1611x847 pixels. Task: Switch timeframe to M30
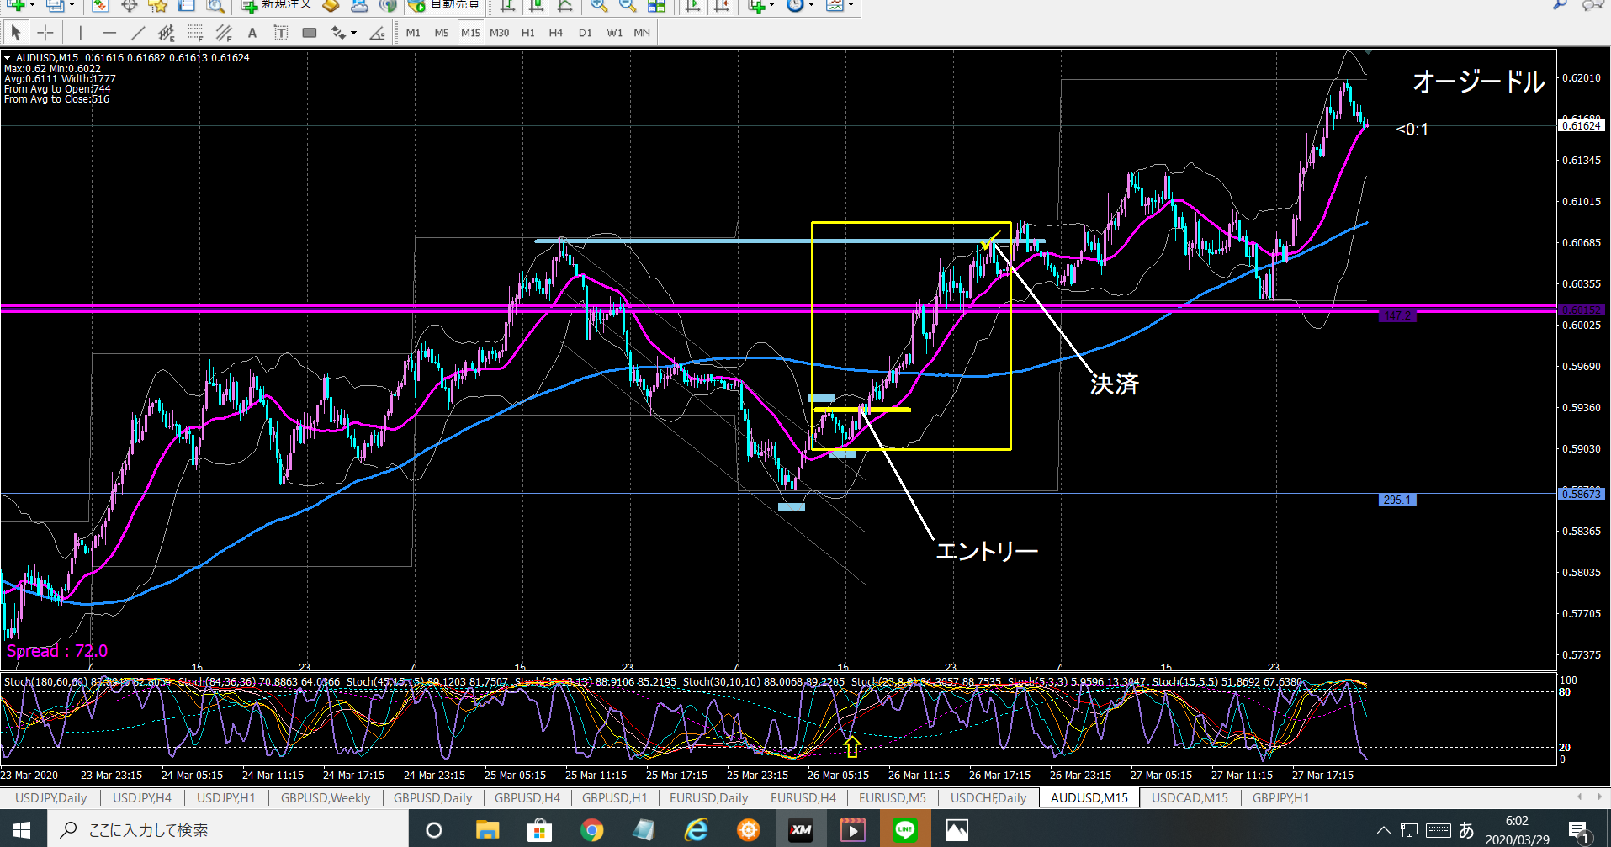[500, 33]
